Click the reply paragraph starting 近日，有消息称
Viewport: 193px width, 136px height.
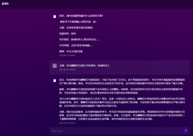122,82
